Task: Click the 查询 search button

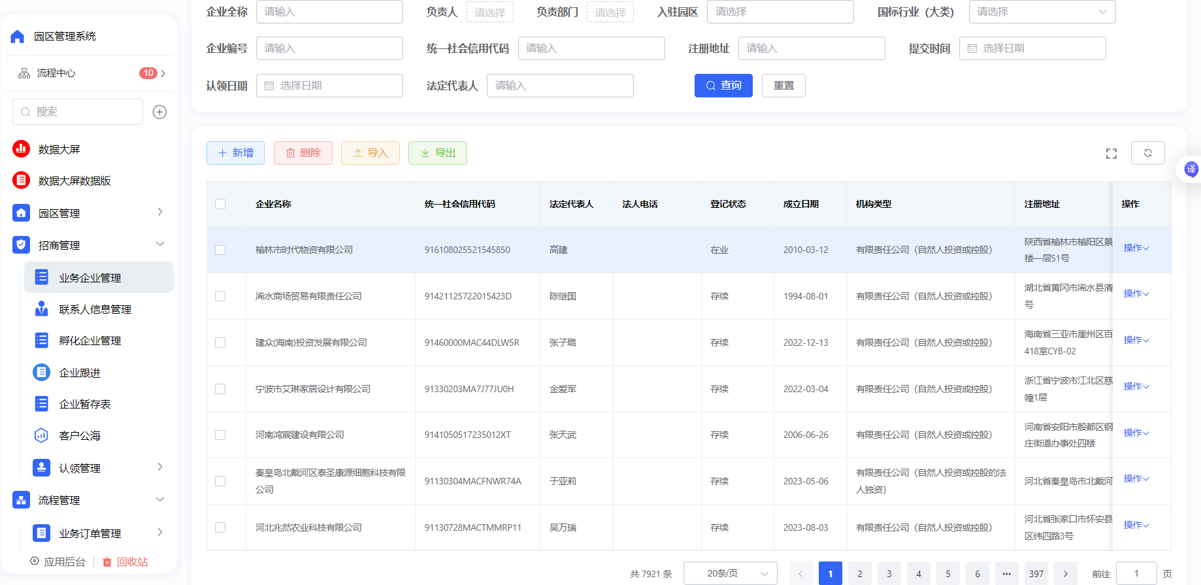Action: tap(723, 86)
